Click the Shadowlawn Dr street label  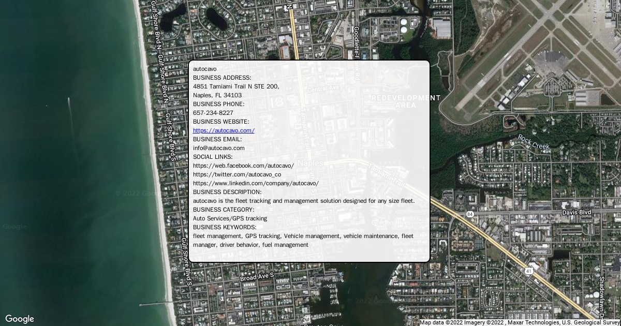[x=602, y=295]
